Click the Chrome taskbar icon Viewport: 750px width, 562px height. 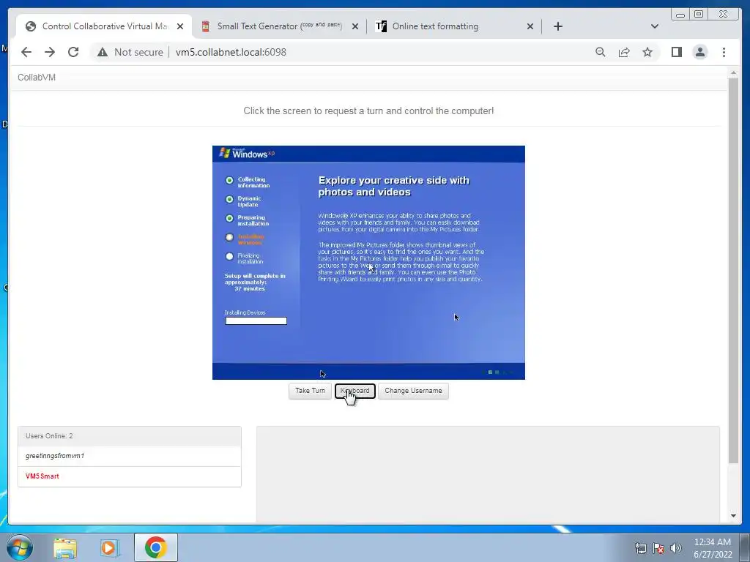click(155, 547)
